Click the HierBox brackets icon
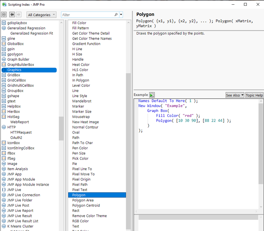This screenshot has width=264, height=231. click(x=4, y=112)
